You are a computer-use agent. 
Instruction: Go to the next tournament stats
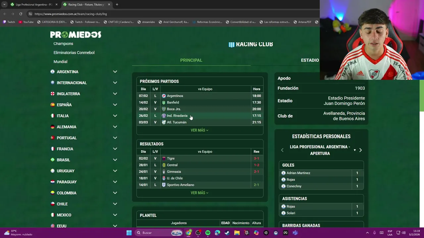(x=360, y=150)
